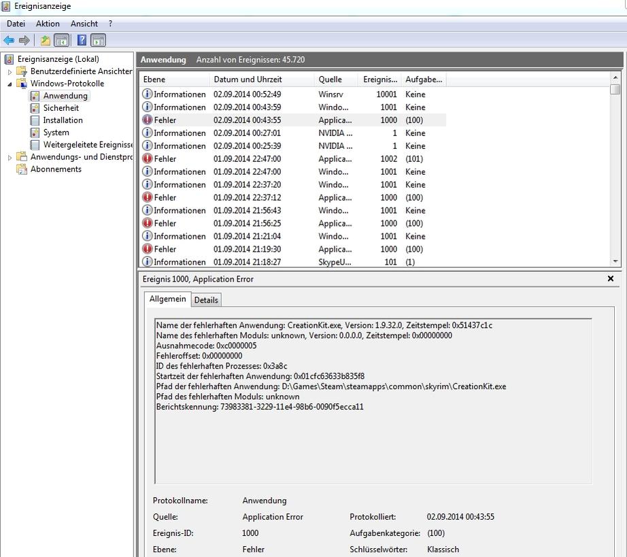Click event list scrollbar down arrow
This screenshot has height=557, width=627.
point(615,261)
